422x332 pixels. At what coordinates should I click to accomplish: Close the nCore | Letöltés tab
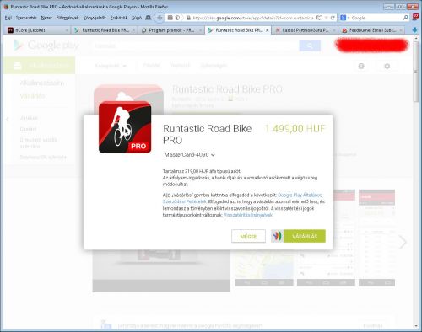point(67,30)
